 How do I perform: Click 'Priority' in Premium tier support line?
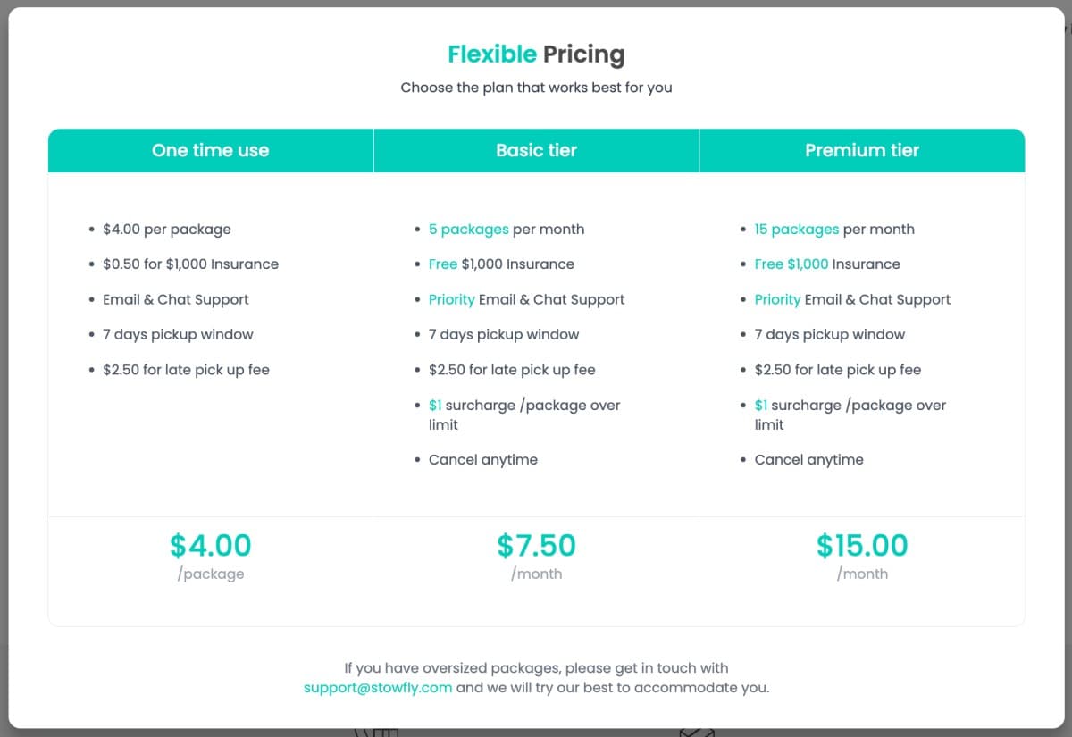click(777, 299)
